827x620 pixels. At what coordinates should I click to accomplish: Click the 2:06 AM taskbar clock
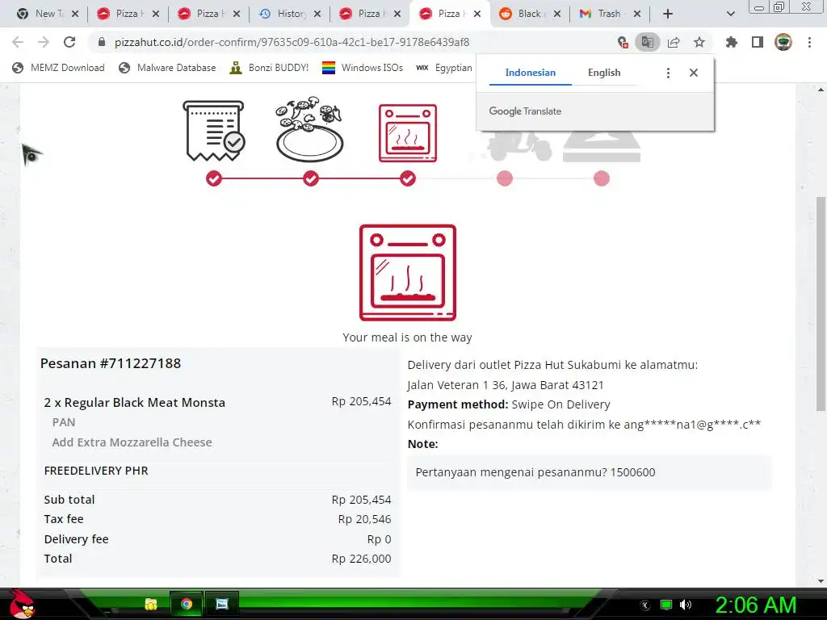756,605
